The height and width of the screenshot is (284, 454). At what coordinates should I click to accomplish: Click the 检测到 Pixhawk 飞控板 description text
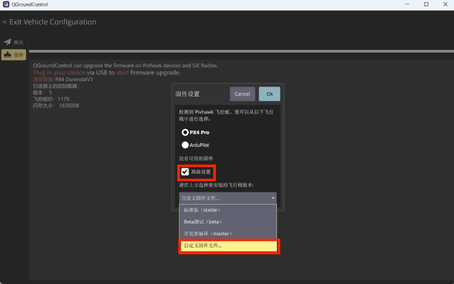pos(226,115)
